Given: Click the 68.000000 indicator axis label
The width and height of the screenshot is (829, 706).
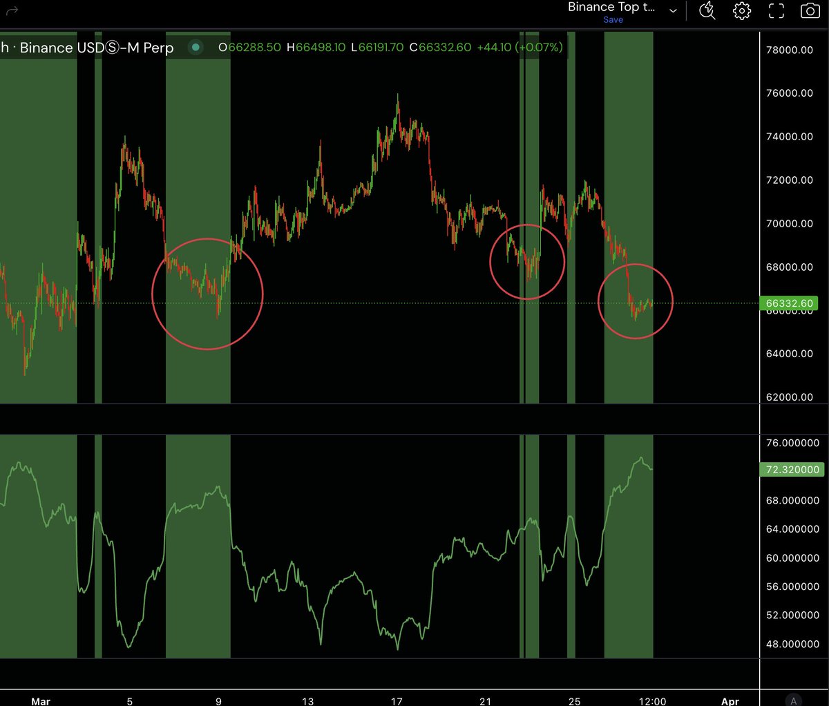Looking at the screenshot, I should point(792,500).
